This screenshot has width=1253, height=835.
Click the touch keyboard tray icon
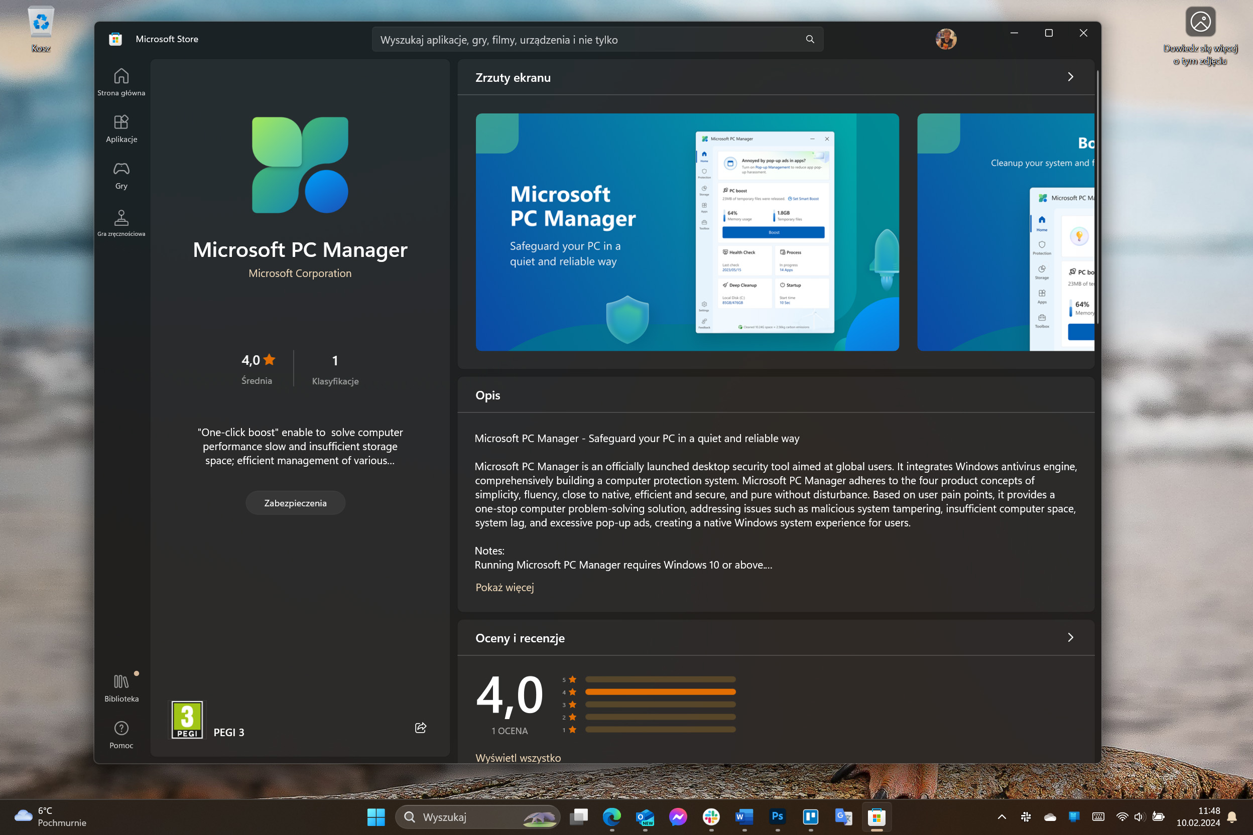[1098, 817]
